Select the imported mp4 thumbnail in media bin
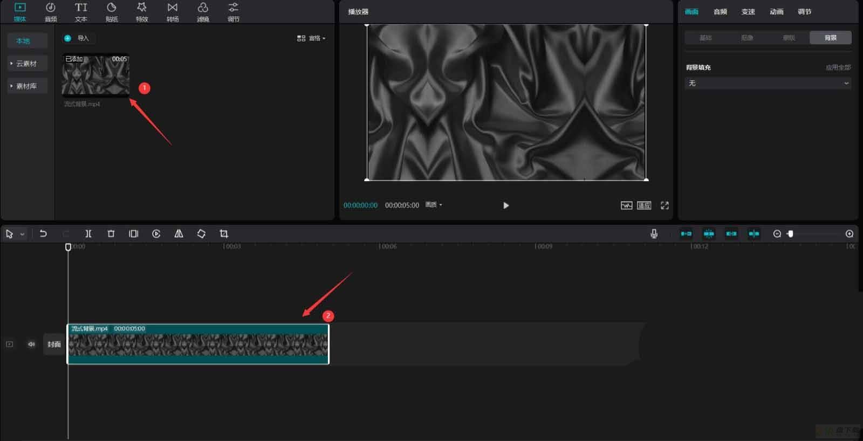This screenshot has width=863, height=441. (x=96, y=75)
